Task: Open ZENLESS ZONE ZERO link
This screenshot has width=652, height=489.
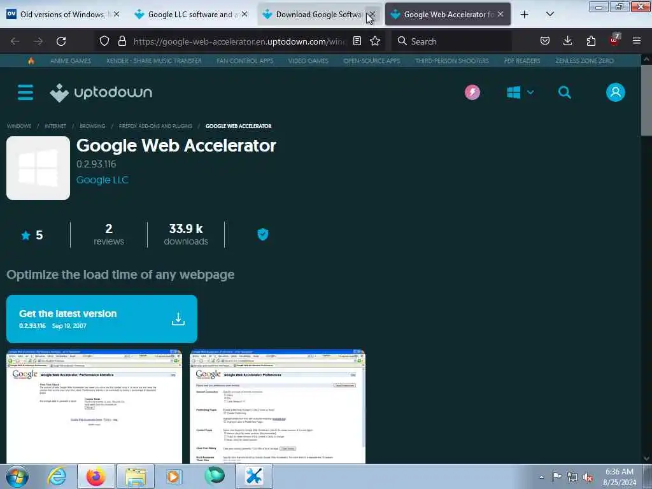Action: [585, 60]
